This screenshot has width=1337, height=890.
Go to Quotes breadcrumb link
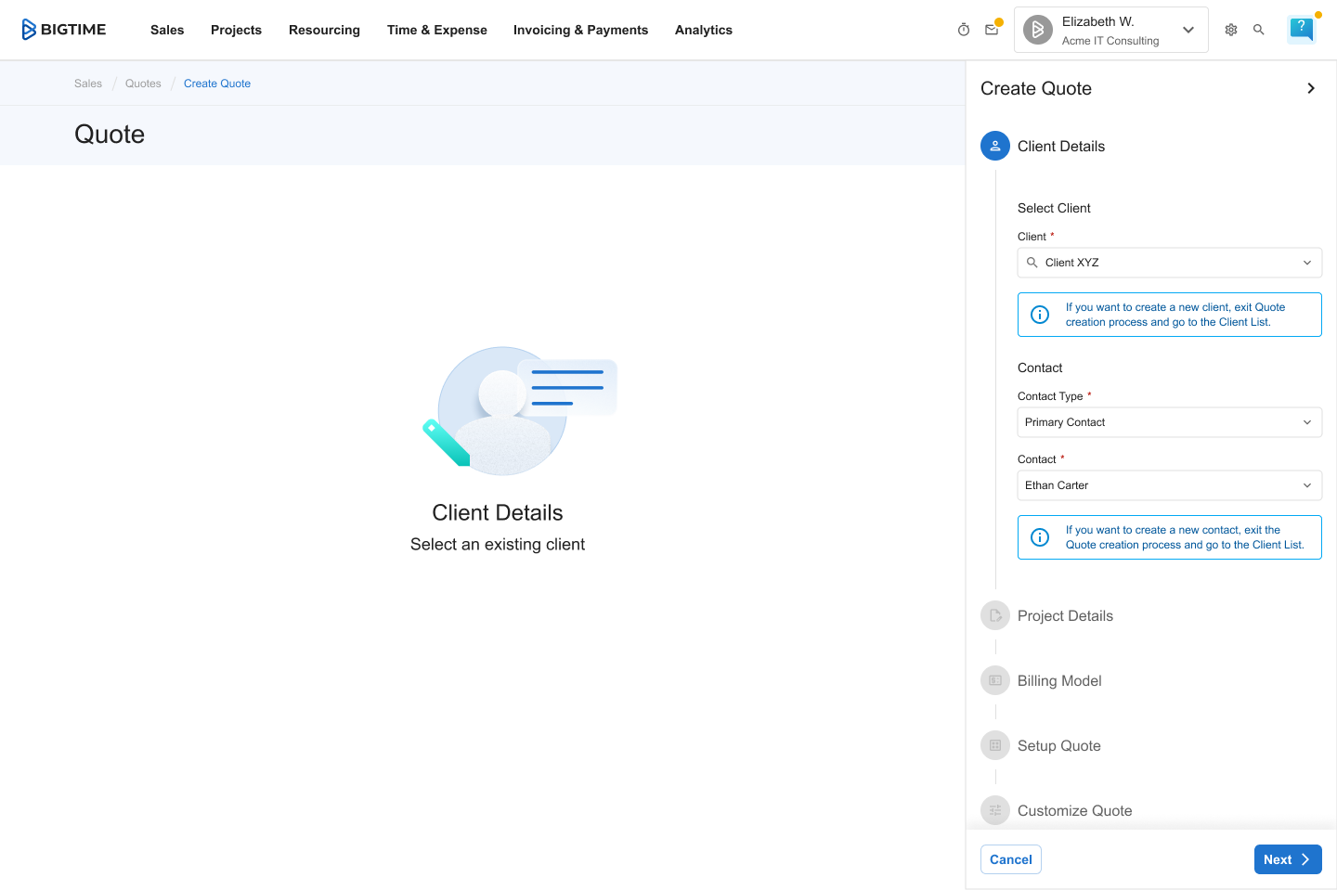pyautogui.click(x=143, y=84)
